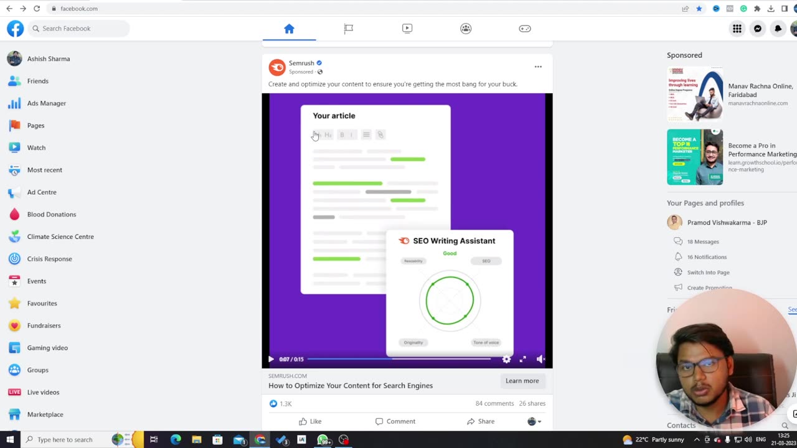The image size is (797, 448).
Task: Open Microsoft Edge from taskbar
Action: click(176, 440)
